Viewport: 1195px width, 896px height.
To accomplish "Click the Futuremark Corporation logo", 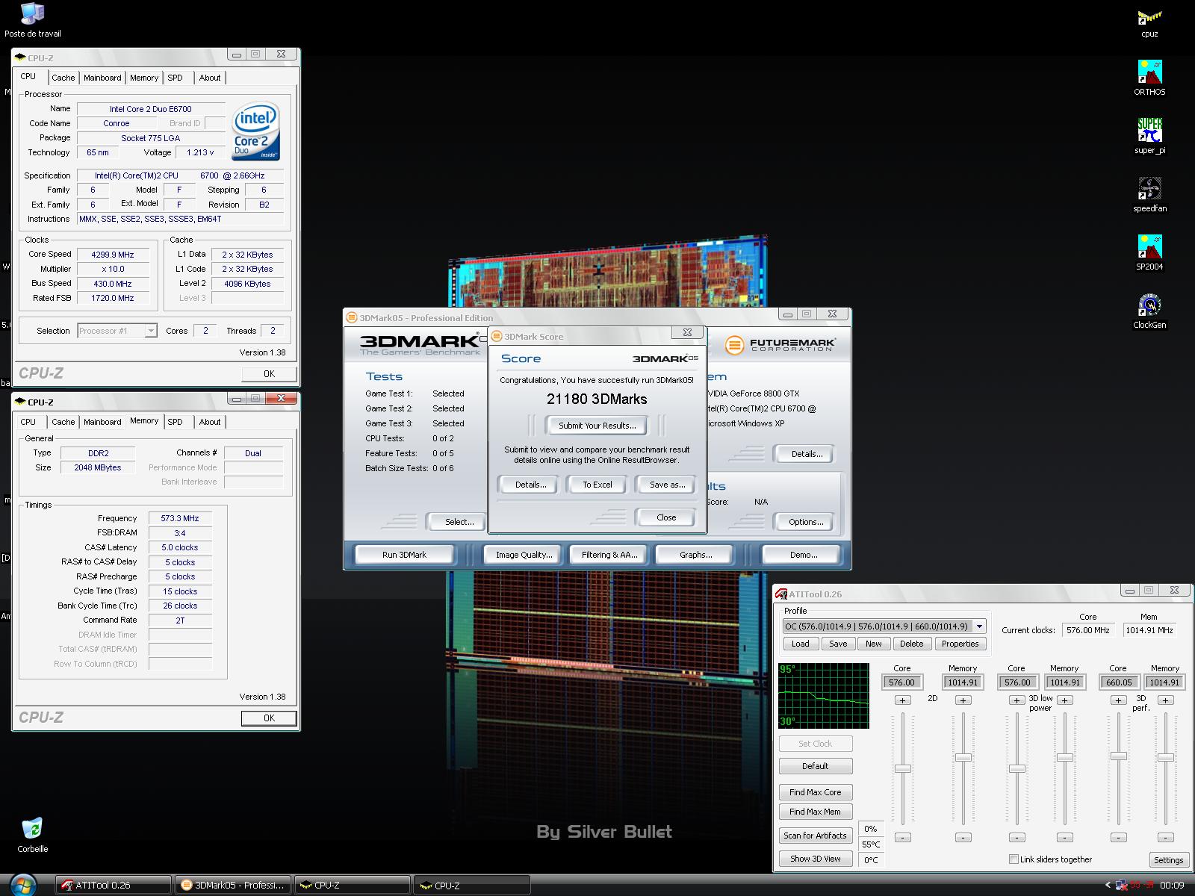I will coord(780,345).
